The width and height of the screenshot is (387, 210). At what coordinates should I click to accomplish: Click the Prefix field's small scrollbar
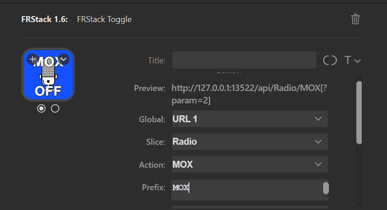[326, 188]
